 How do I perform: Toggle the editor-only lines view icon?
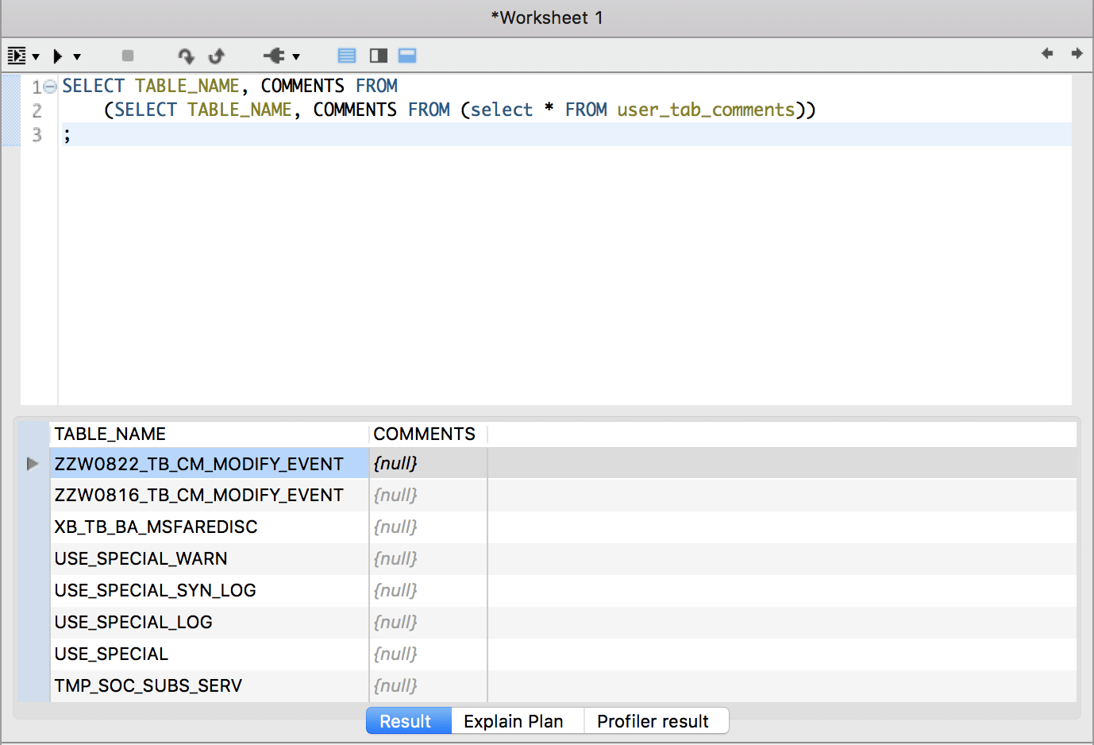pos(347,56)
